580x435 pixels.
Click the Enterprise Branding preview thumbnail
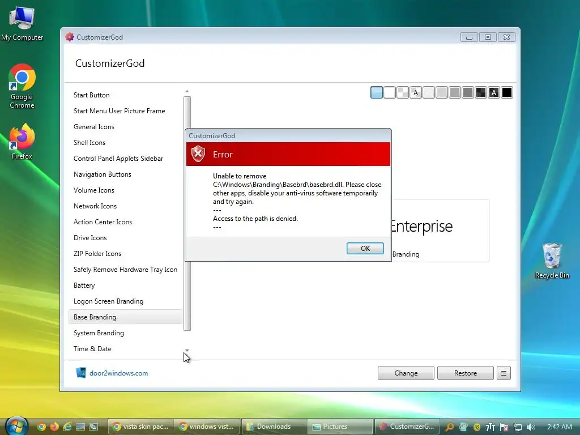[x=440, y=231]
